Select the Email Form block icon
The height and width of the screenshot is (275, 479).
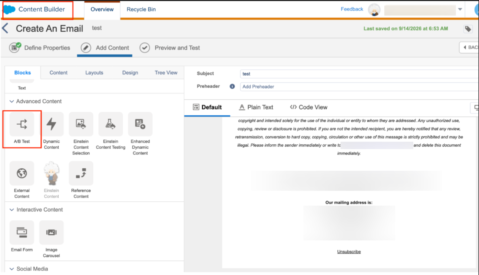coord(22,232)
